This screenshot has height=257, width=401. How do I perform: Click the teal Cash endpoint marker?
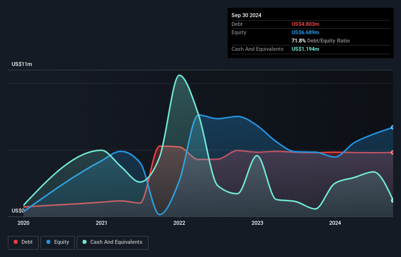point(393,200)
